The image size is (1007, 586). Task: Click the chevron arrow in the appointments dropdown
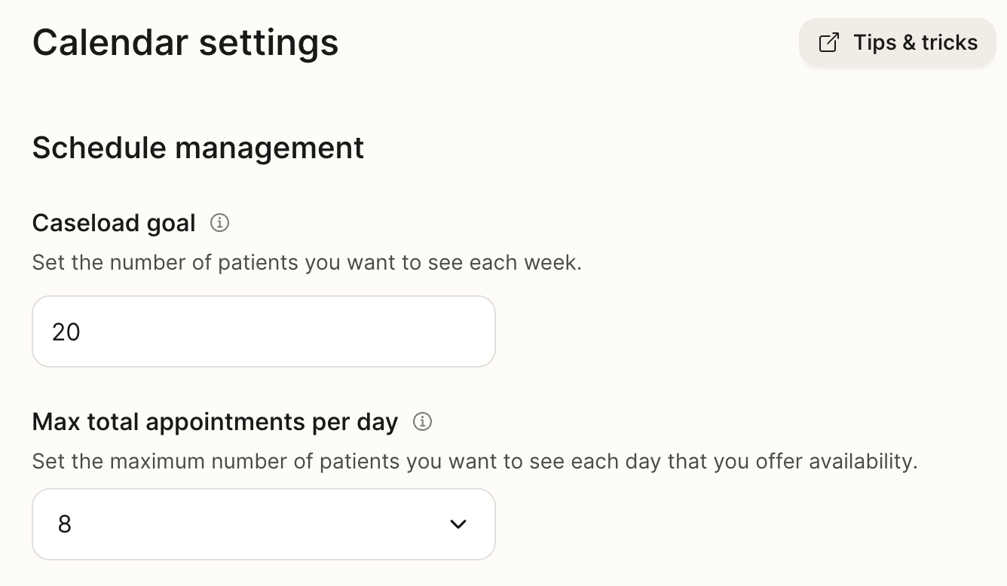[458, 524]
